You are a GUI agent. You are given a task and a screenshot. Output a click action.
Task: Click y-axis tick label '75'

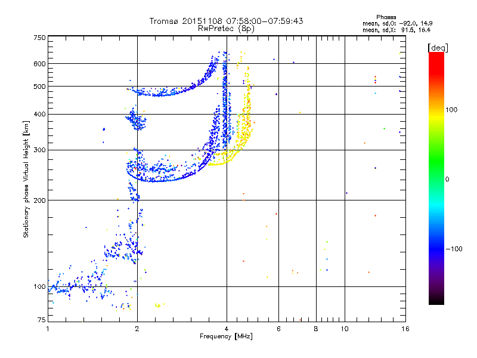42,320
